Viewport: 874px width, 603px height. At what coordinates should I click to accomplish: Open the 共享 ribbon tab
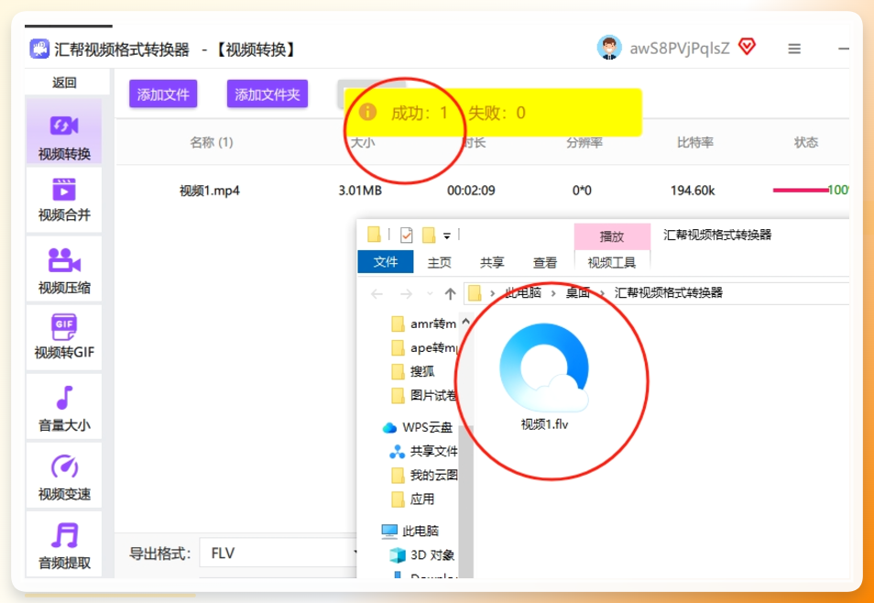(x=492, y=263)
